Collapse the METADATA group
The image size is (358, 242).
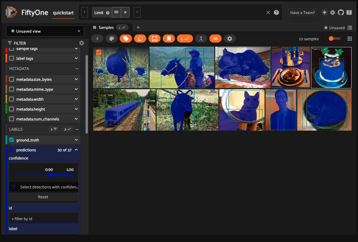point(77,69)
